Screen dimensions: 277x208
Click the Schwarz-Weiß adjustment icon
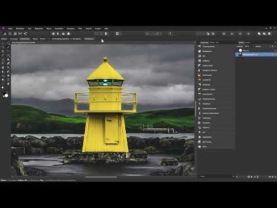[200, 66]
